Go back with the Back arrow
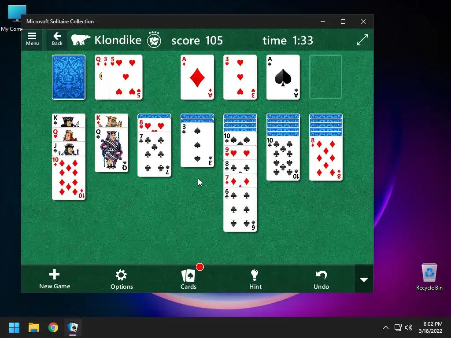This screenshot has width=451, height=338. pos(57,39)
